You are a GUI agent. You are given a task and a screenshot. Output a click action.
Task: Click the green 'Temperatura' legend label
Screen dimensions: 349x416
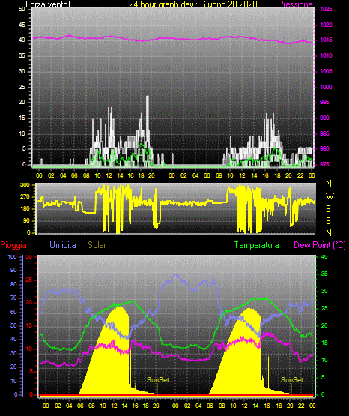point(257,245)
